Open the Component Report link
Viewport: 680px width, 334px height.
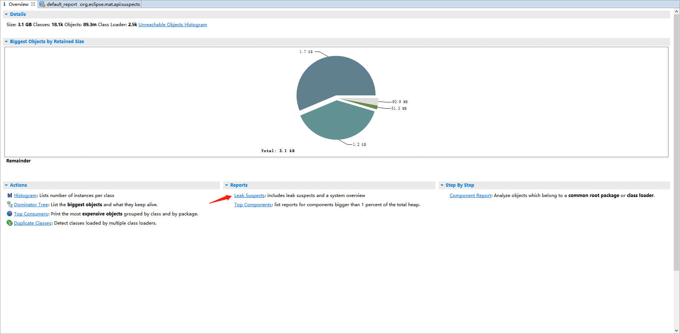470,196
